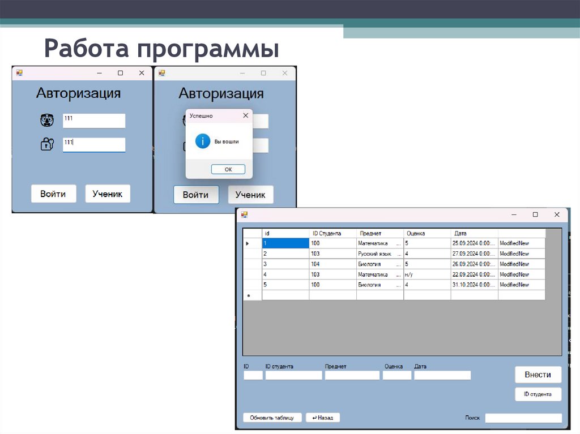Click the app icon in grades table window title bar
580x434 pixels.
(244, 214)
